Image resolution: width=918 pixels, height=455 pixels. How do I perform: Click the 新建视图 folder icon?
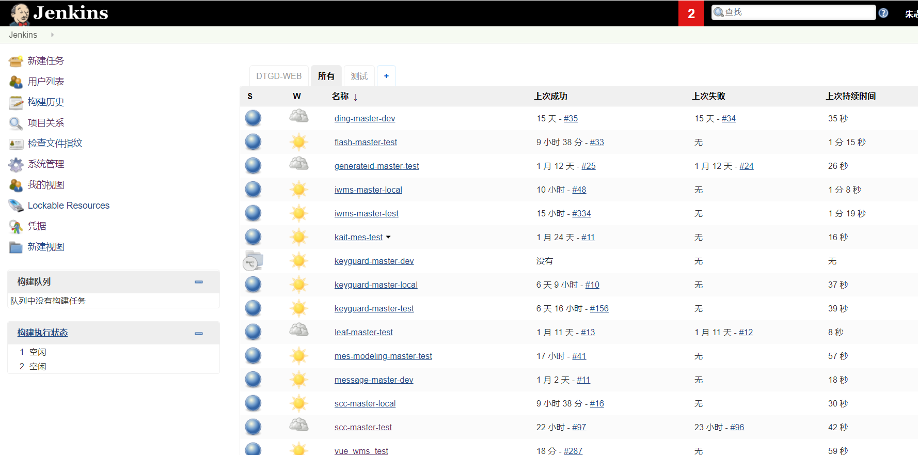16,247
